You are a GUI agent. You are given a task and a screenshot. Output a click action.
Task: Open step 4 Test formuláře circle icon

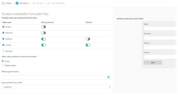pyautogui.click(x=48, y=3)
